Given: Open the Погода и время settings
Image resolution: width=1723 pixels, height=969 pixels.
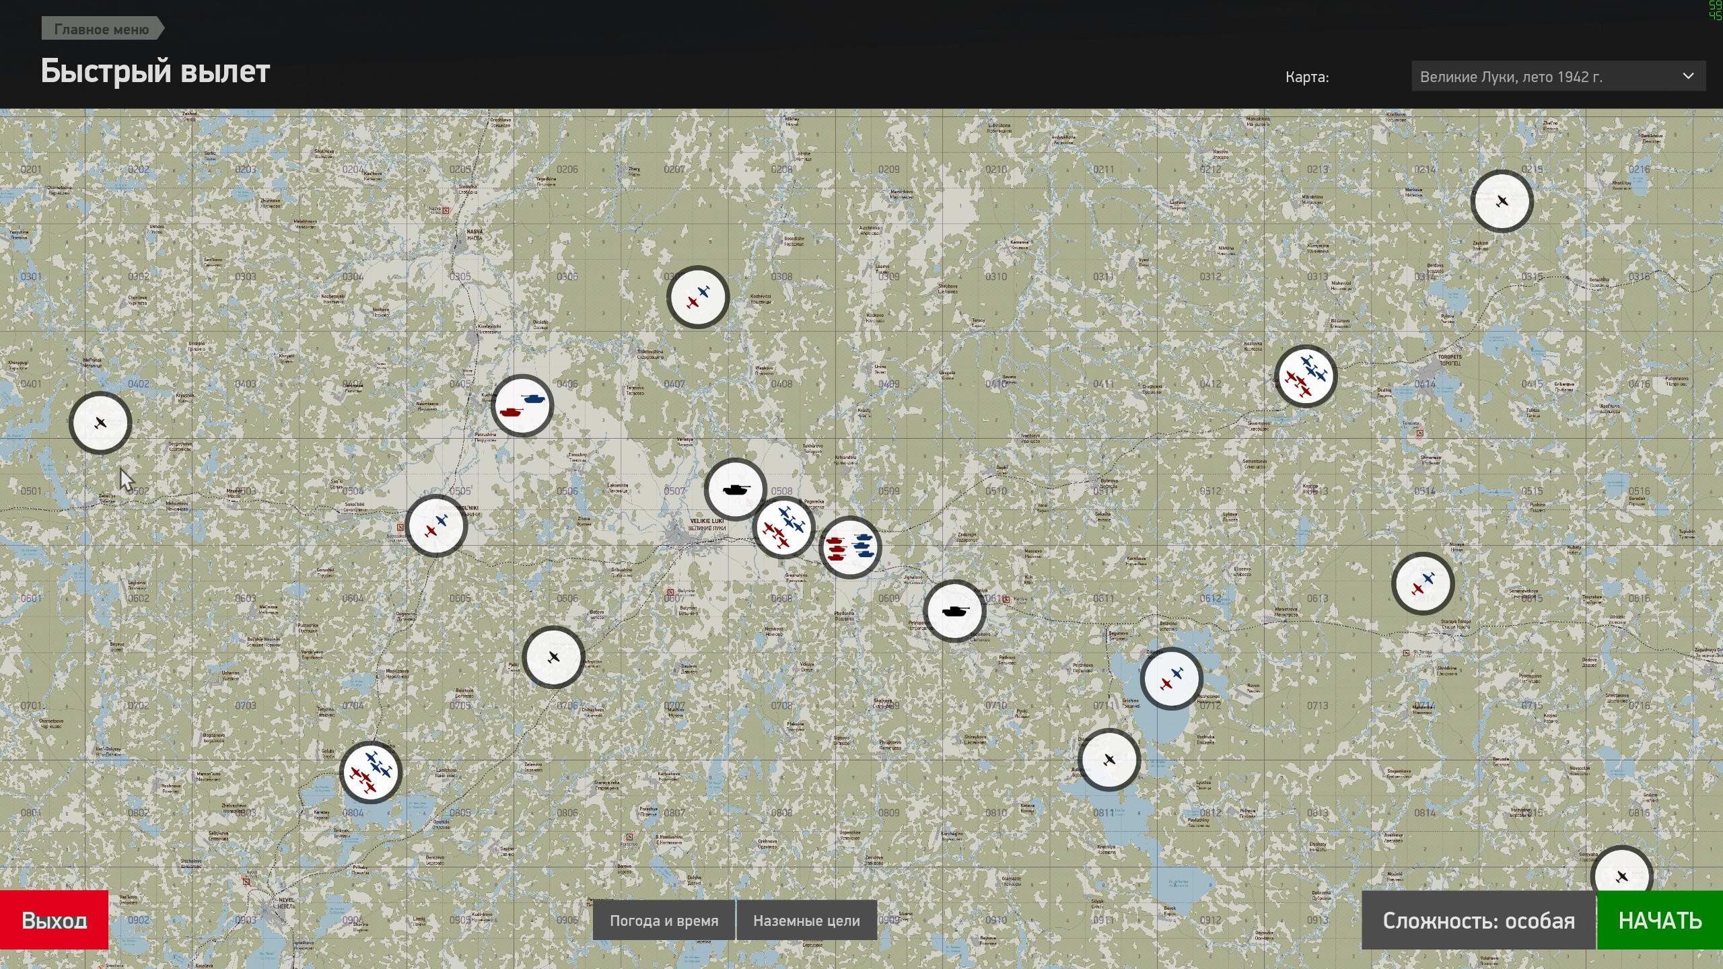Looking at the screenshot, I should (x=664, y=920).
